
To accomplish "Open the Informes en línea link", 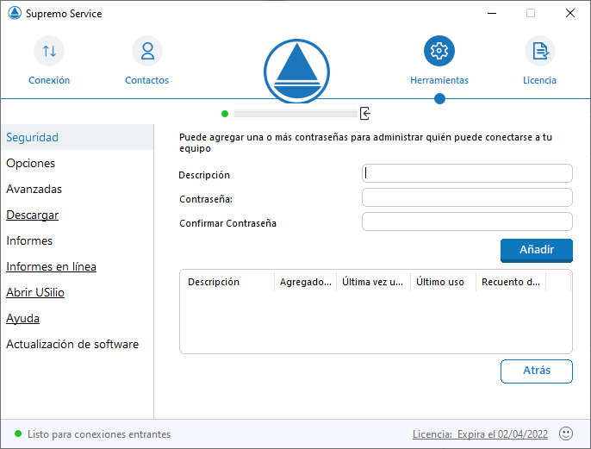I will [52, 266].
